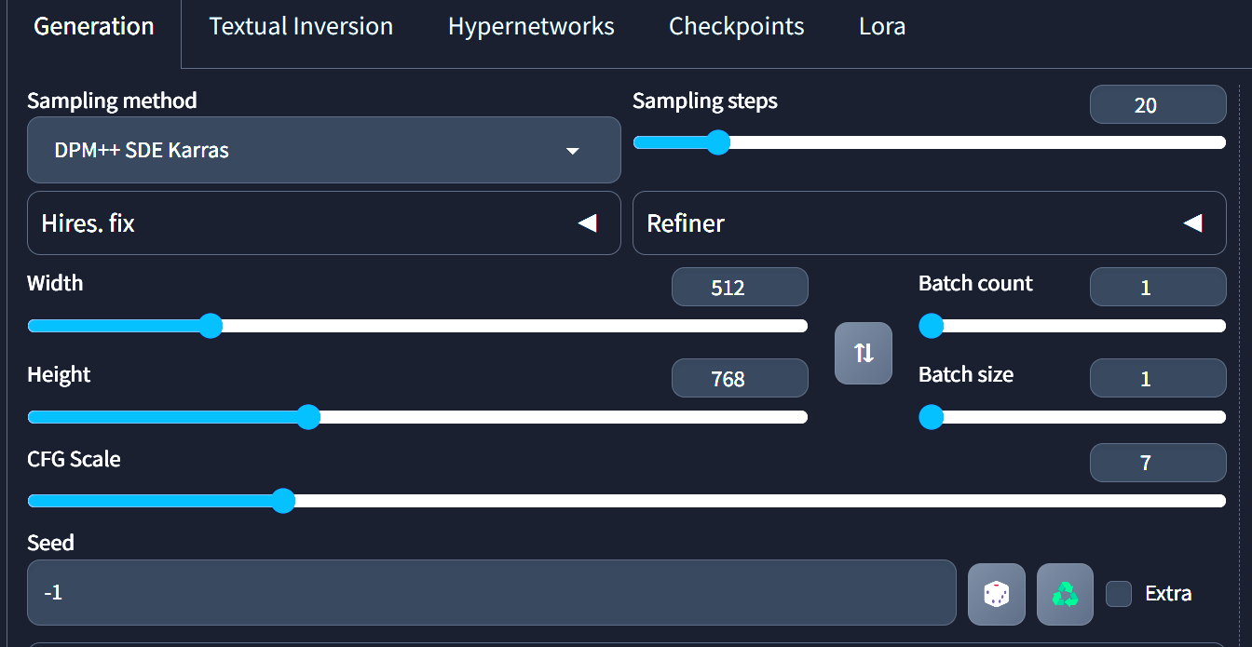
Task: Click the Batch count value box
Action: (x=1157, y=287)
